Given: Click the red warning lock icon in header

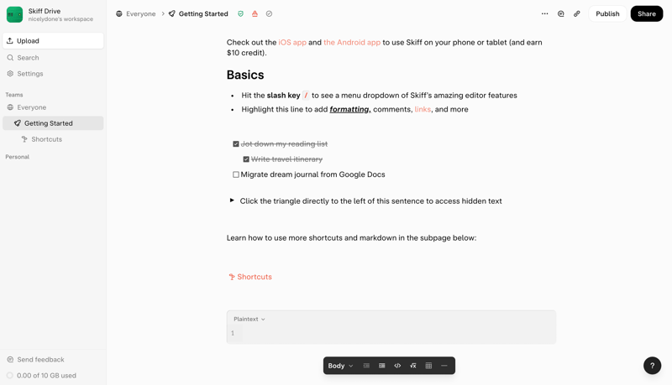Looking at the screenshot, I should 255,13.
